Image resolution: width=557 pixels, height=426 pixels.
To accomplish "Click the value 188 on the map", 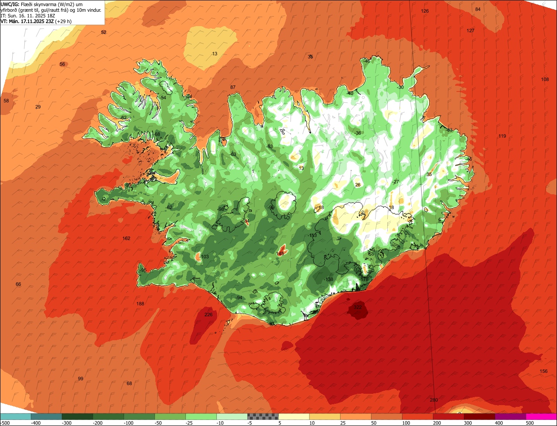I will pos(140,304).
